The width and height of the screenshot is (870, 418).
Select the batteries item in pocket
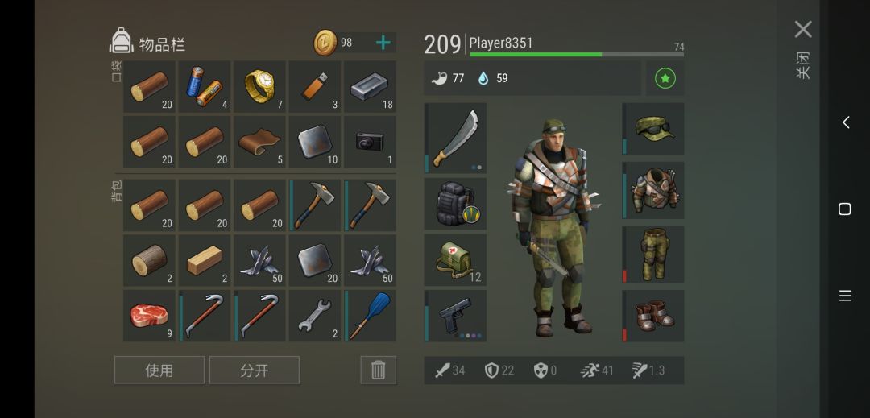point(204,86)
